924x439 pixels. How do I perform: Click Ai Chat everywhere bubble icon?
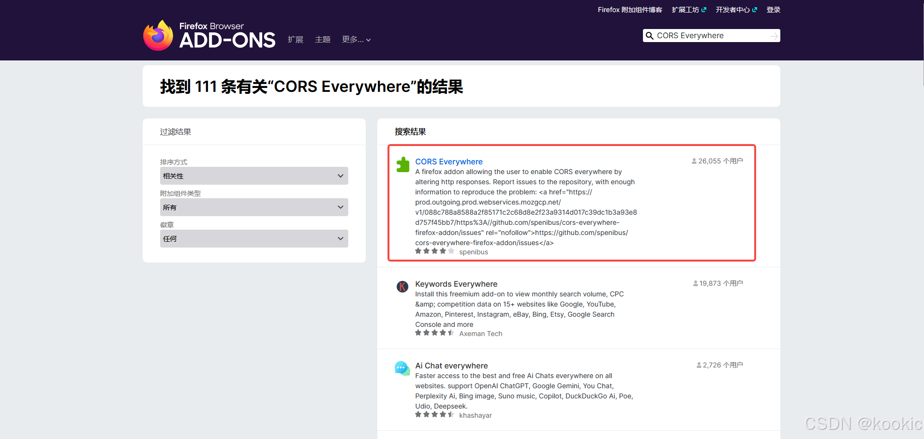point(402,368)
